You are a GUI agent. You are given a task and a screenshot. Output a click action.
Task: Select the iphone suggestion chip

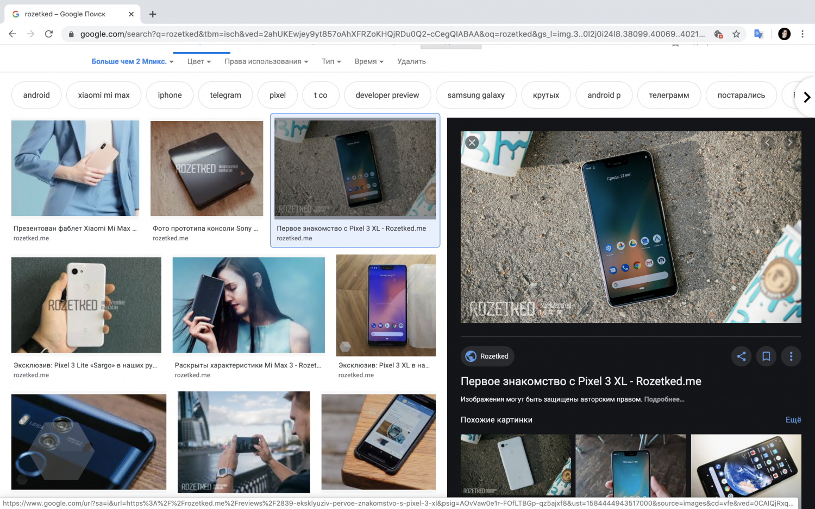click(170, 95)
